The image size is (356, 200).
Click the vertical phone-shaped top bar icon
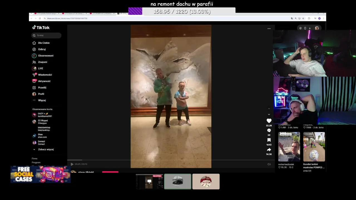coord(305,28)
